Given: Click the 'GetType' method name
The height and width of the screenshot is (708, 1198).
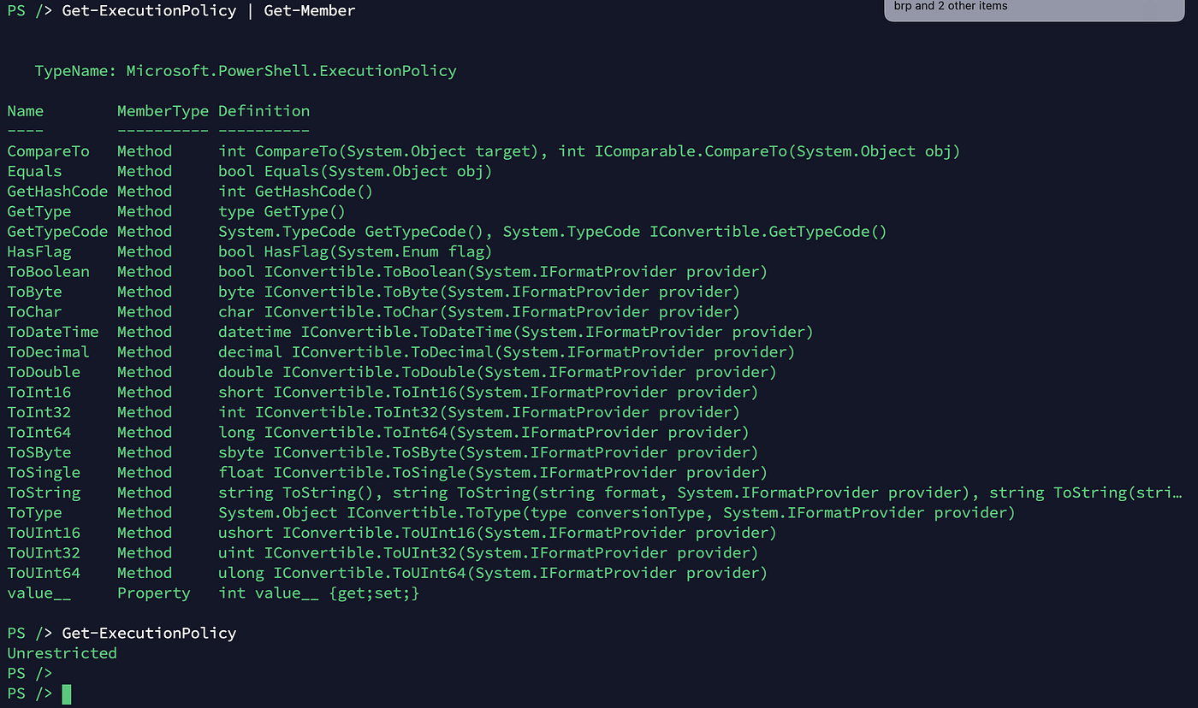Looking at the screenshot, I should click(39, 211).
